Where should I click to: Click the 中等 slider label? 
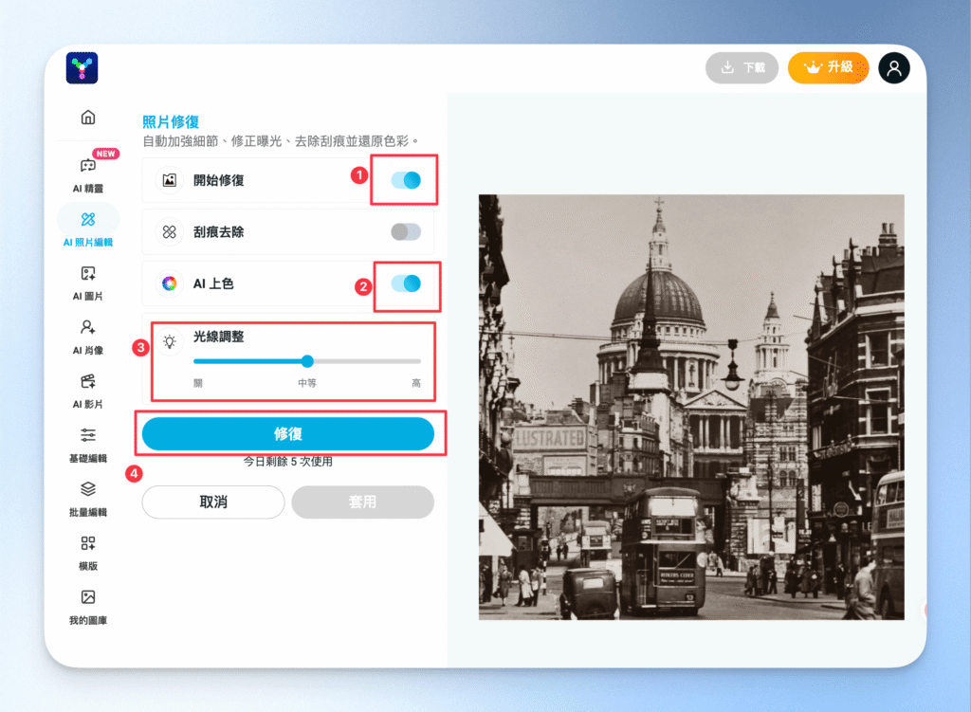click(x=307, y=383)
